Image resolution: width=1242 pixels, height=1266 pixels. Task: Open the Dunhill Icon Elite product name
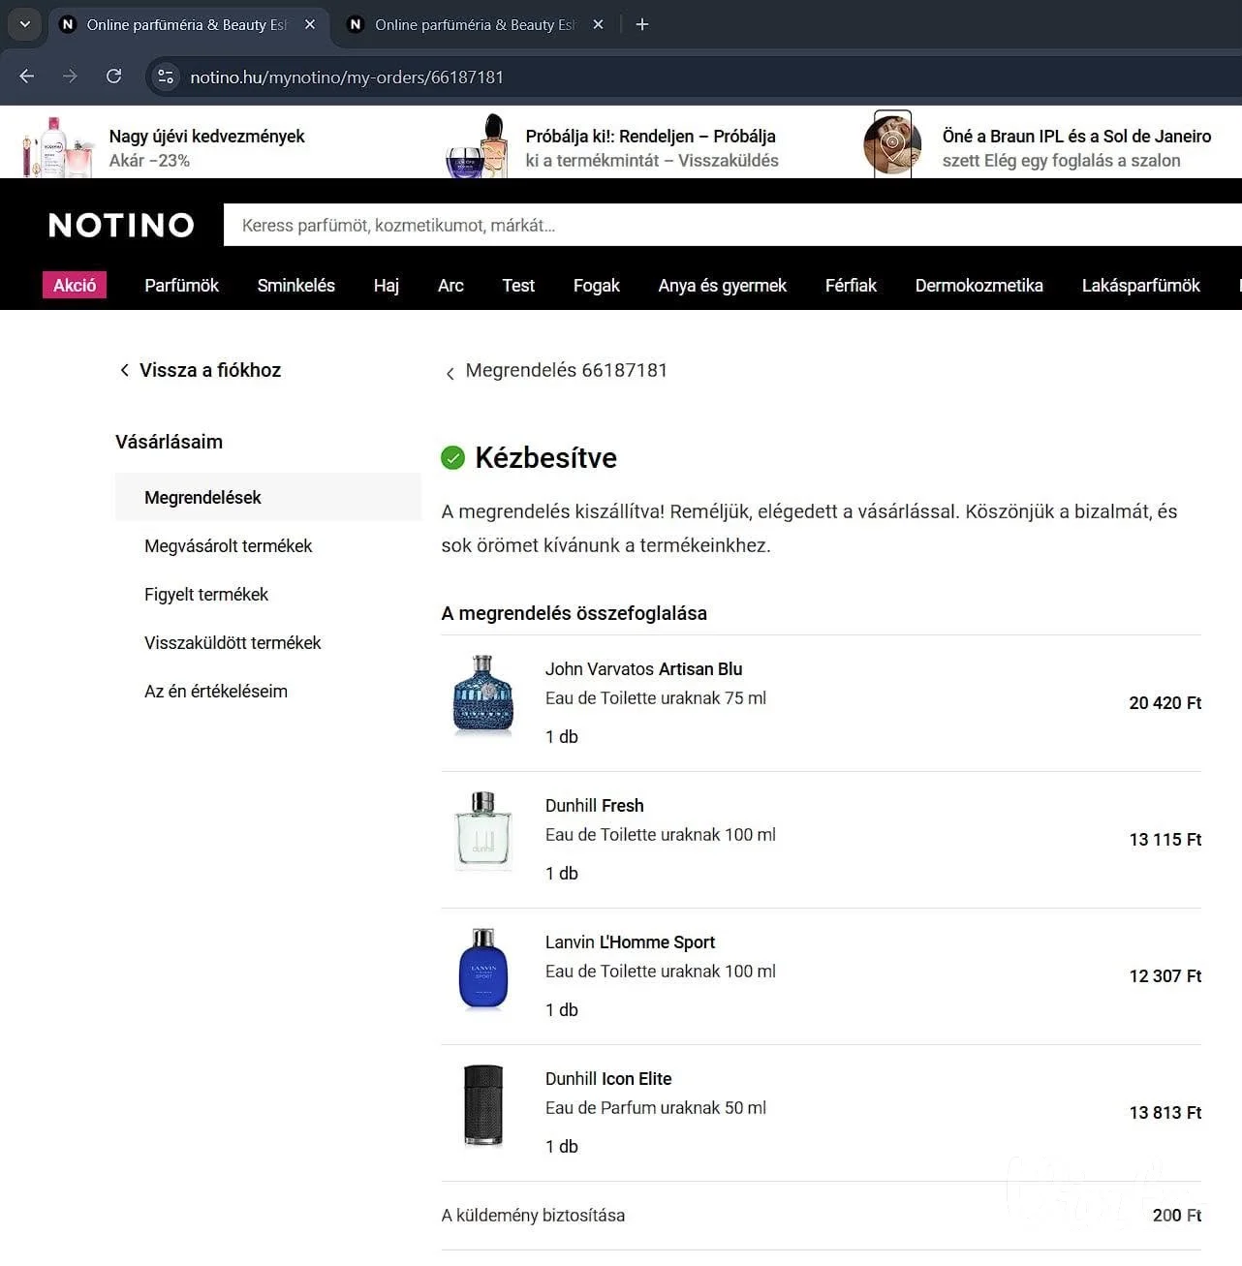pyautogui.click(x=608, y=1079)
